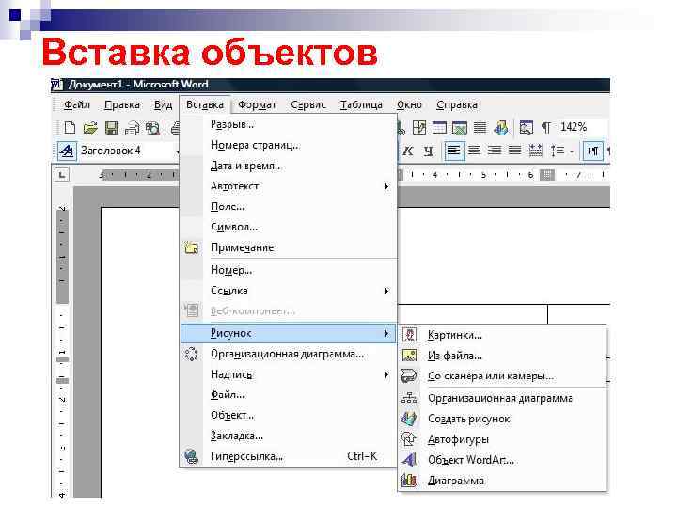Select Номер... menu entry

[288, 270]
